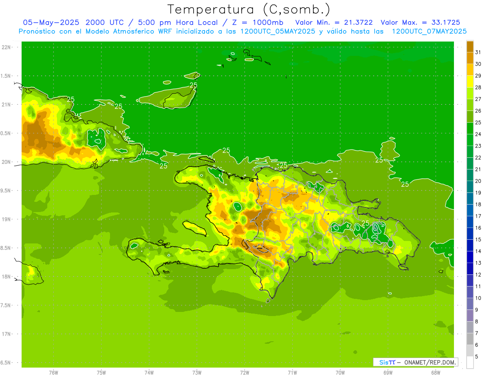Click the 72W longitude axis label
Image resolution: width=489 pixels, height=378 pixels.
pos(244,373)
